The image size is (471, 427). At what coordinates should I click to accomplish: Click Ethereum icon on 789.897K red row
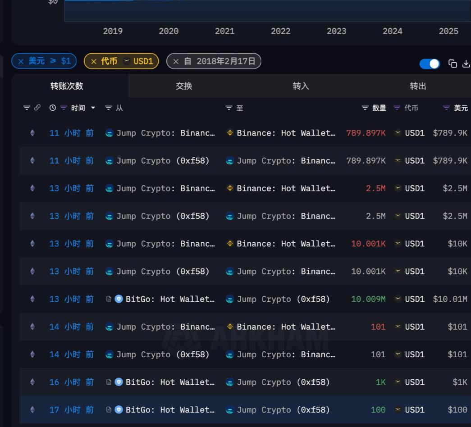pyautogui.click(x=32, y=133)
